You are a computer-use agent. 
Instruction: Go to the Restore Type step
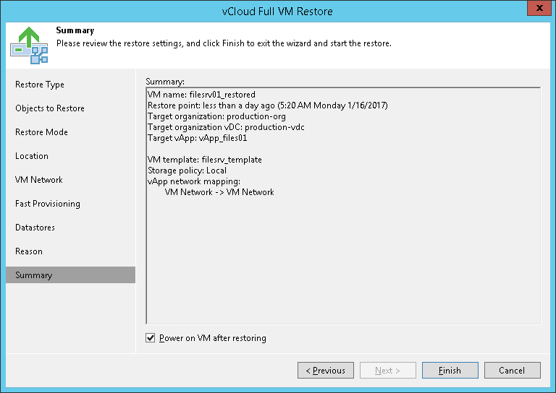pyautogui.click(x=40, y=85)
